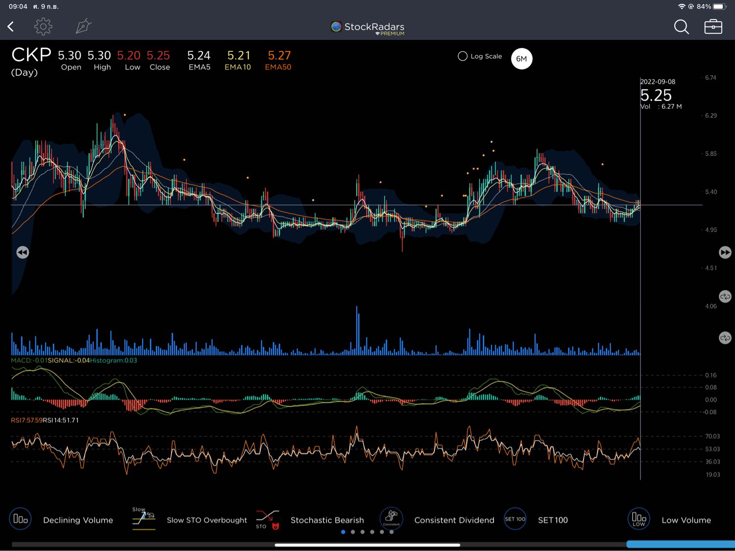This screenshot has height=551, width=735.
Task: Tap the Slow STO Overbought icon
Action: (144, 519)
